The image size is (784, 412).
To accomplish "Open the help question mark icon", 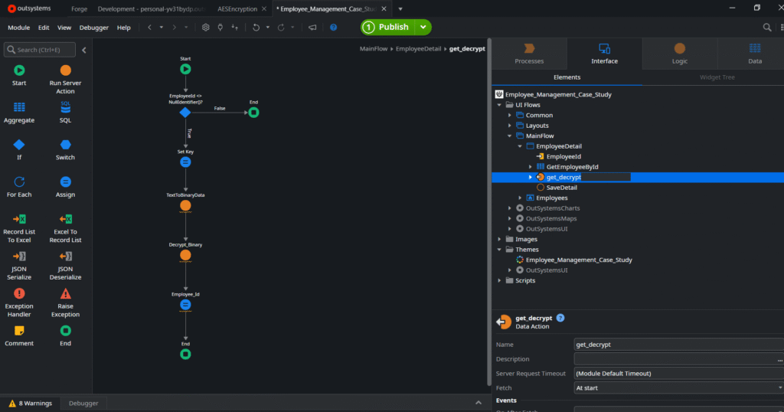I will click(x=334, y=28).
